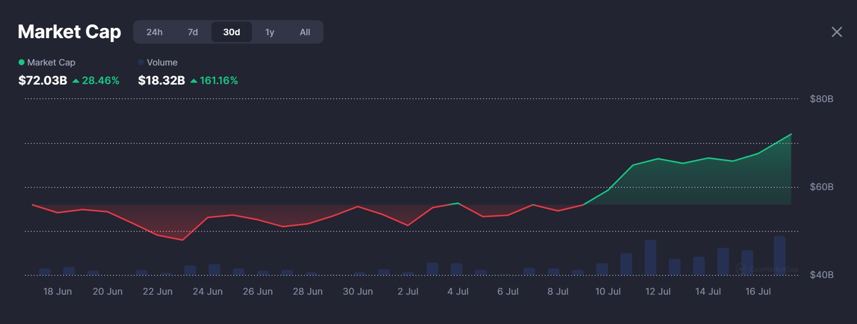Toggle the Market Cap legend green dot
Image resolution: width=857 pixels, height=324 pixels.
tap(22, 62)
